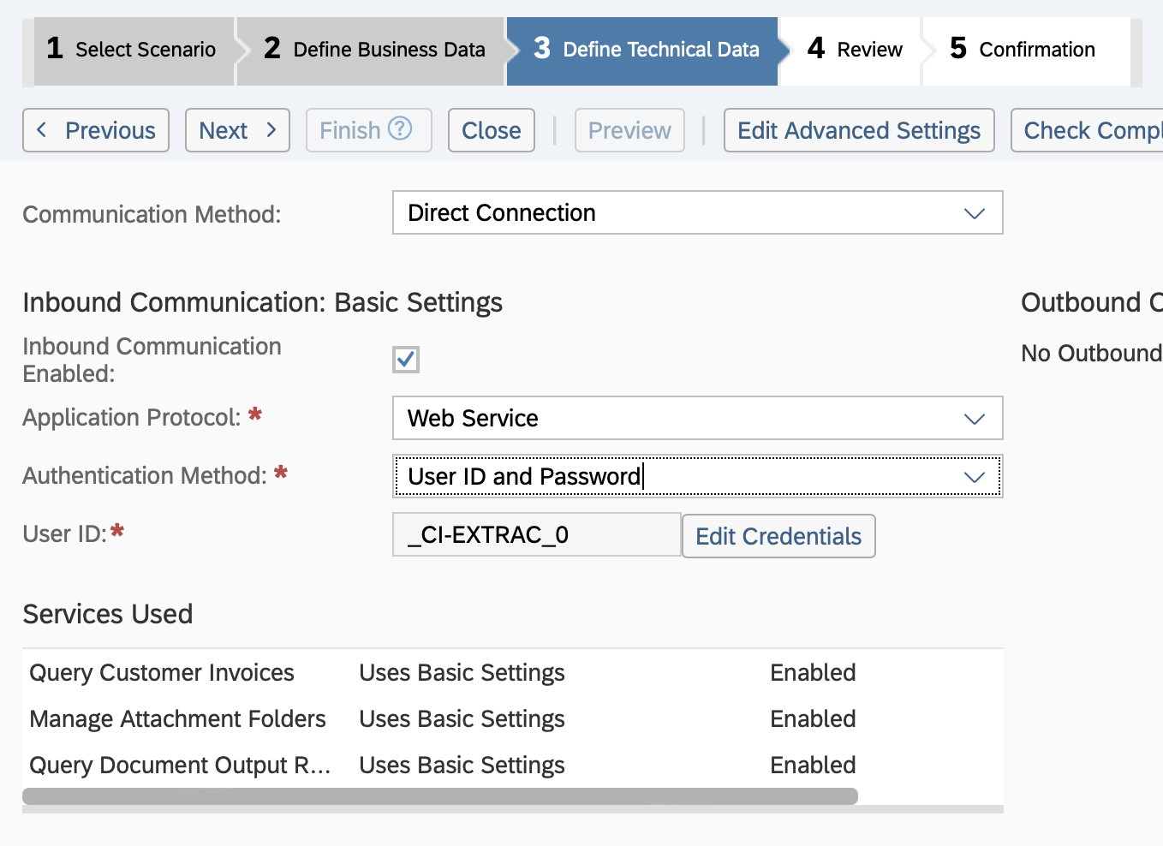This screenshot has width=1163, height=846.
Task: Click the Edit Advanced Settings button
Action: tap(859, 130)
